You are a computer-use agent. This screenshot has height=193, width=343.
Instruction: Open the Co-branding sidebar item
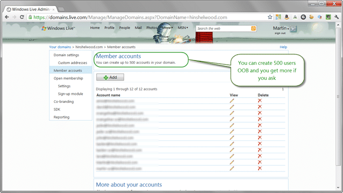tap(63, 102)
